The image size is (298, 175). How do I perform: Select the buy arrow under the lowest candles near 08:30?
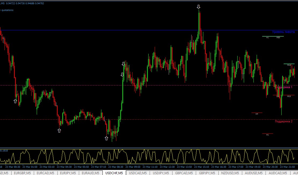tap(106, 138)
